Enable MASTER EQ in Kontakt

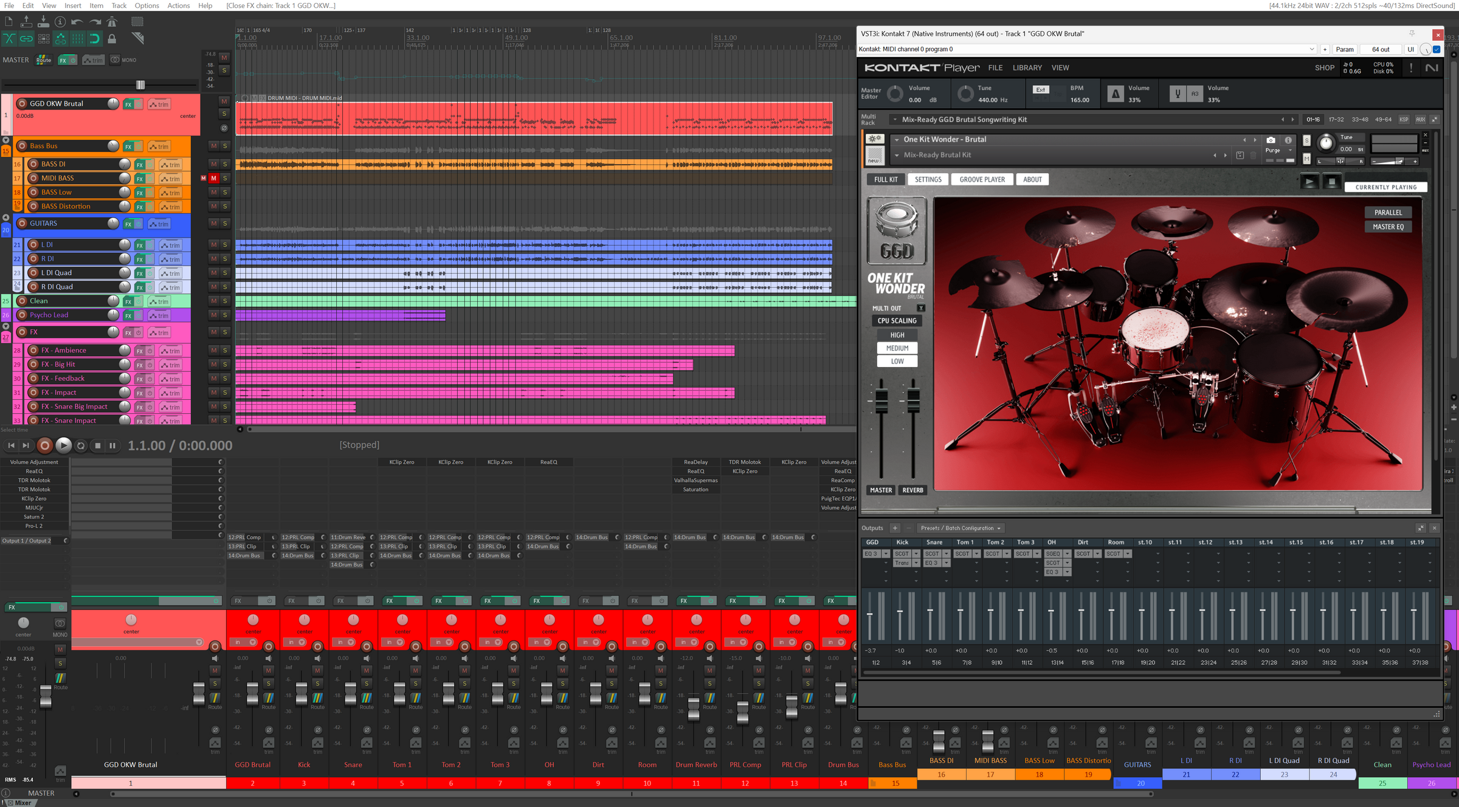click(x=1388, y=226)
